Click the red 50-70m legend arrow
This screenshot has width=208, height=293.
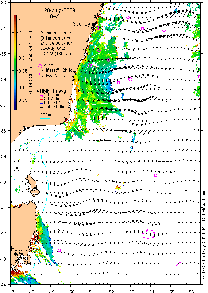(x=42, y=99)
